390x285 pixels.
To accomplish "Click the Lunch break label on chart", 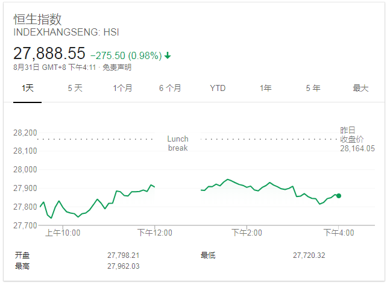I will pos(178,143).
